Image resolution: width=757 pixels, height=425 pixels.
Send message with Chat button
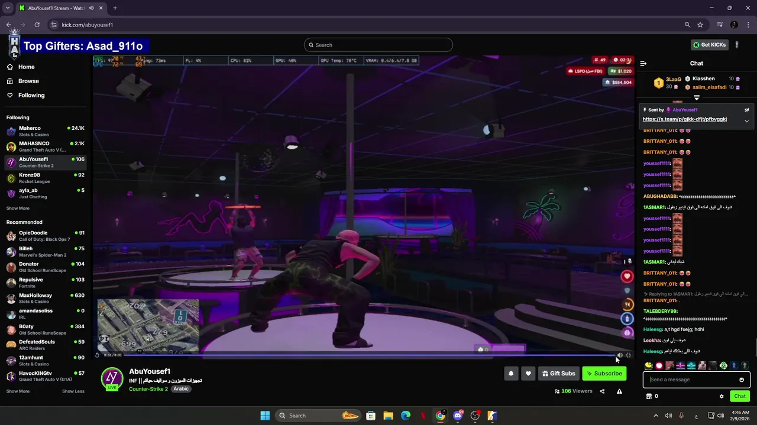[x=739, y=396]
